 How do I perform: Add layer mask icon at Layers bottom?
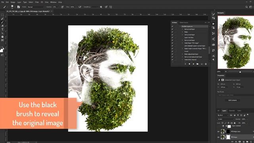[x=240, y=141]
